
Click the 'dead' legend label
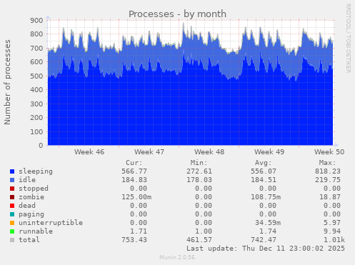click(27, 206)
